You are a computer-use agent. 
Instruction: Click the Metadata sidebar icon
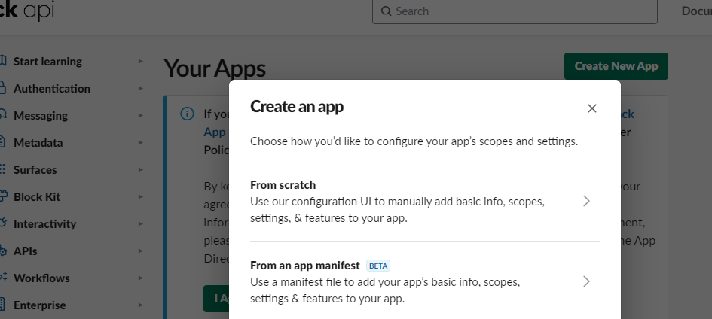[3, 143]
